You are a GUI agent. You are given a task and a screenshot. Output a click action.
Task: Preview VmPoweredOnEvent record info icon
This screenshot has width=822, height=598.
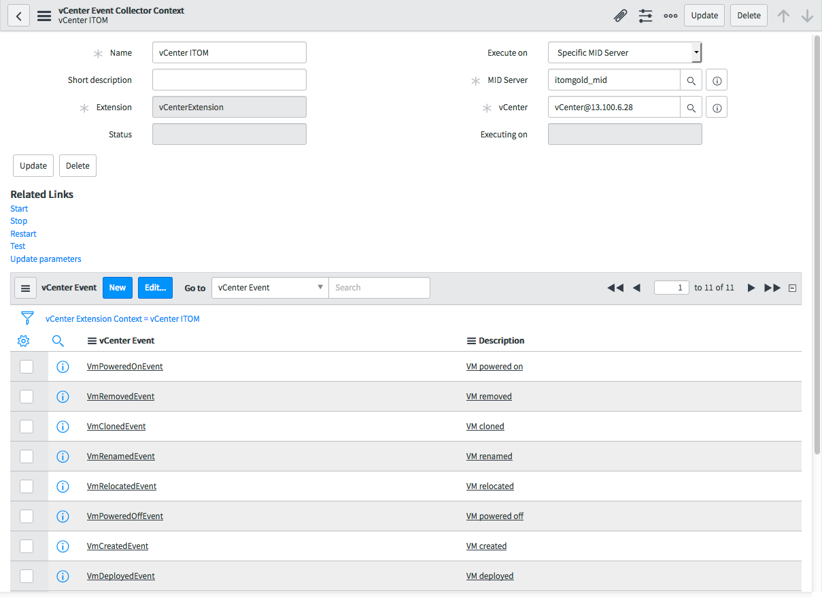point(63,367)
